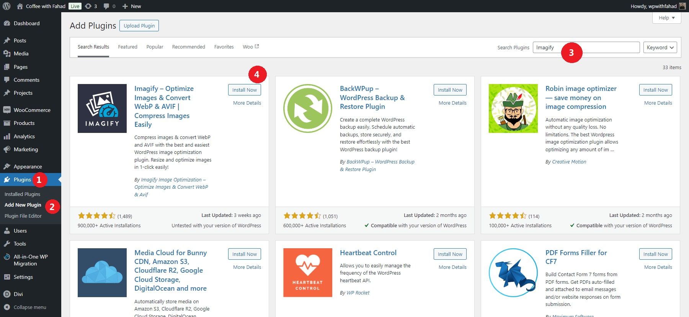
Task: Click the Collapse menu arrow icon
Action: [7, 307]
